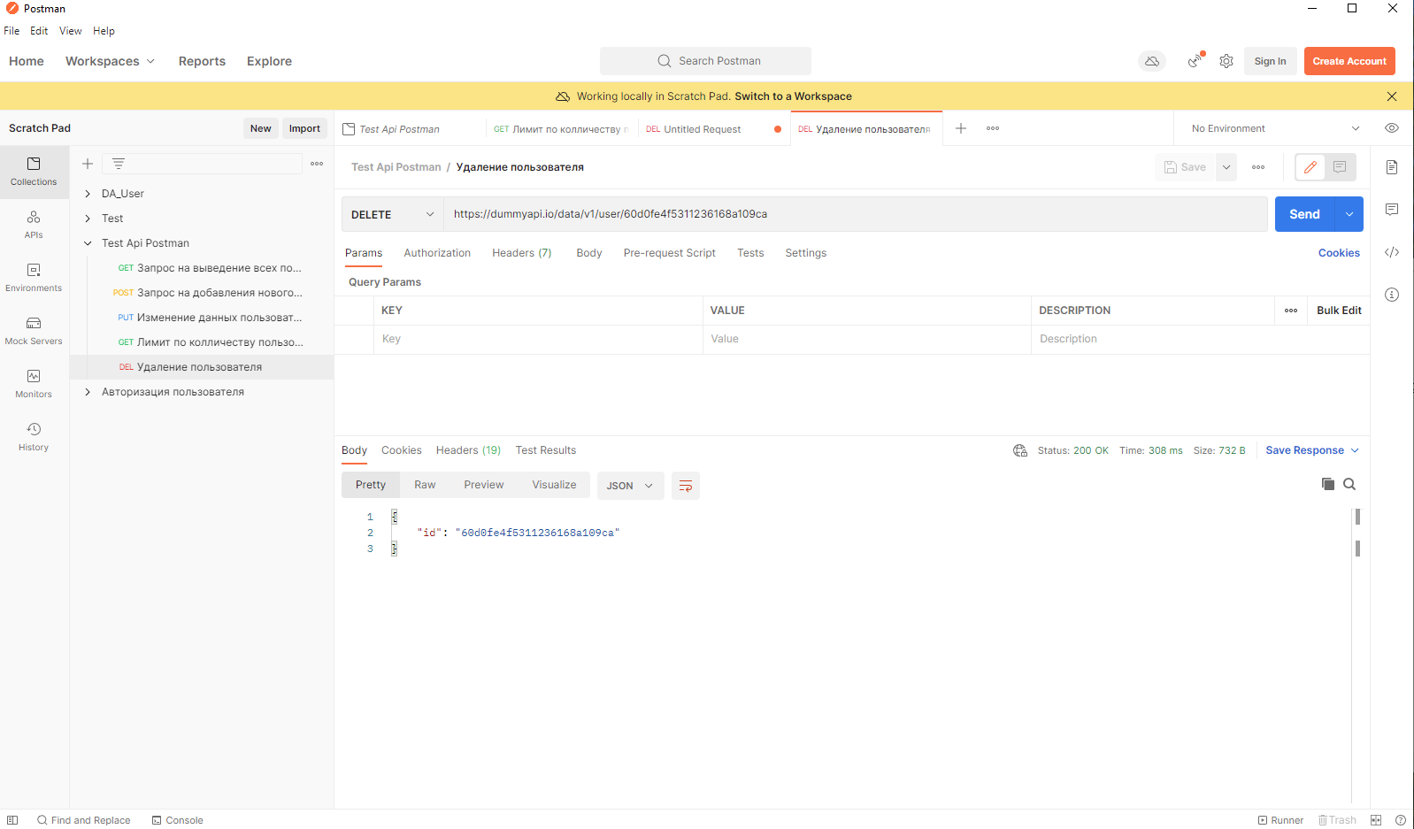Search within the response body
This screenshot has height=829, width=1414.
pyautogui.click(x=1349, y=484)
